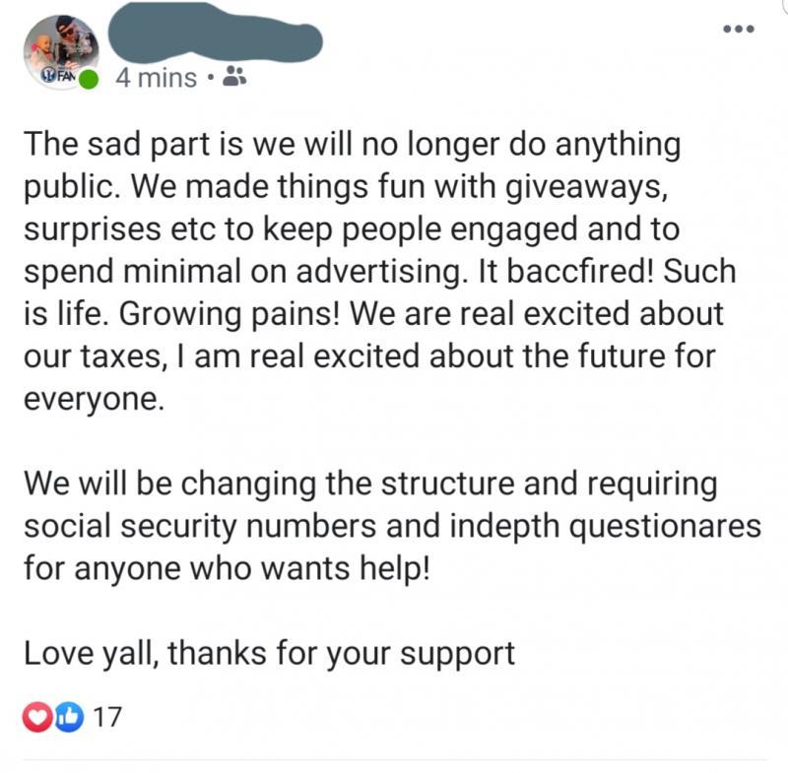788x773 pixels.
Task: Click the word "everyone." ending the first paragraph
Action: 94,401
